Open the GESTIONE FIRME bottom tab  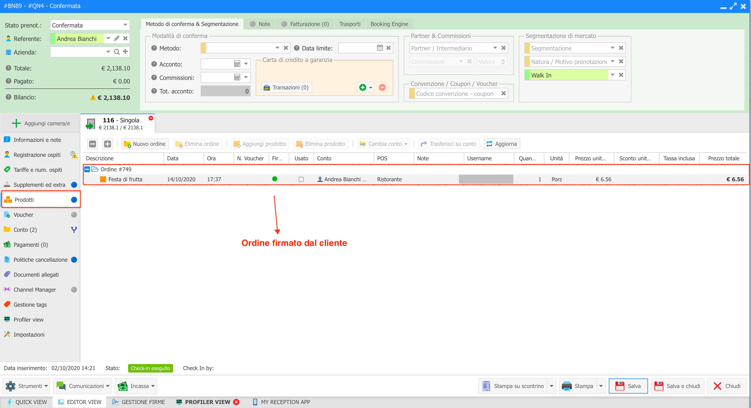tap(139, 402)
